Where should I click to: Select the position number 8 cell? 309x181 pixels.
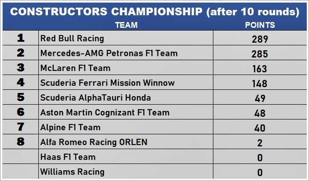pyautogui.click(x=20, y=142)
